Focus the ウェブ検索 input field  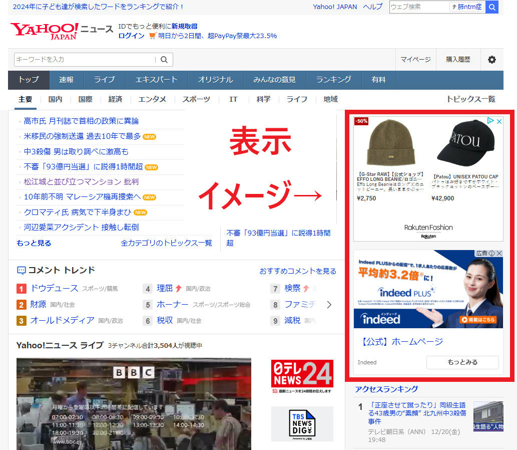coord(419,7)
